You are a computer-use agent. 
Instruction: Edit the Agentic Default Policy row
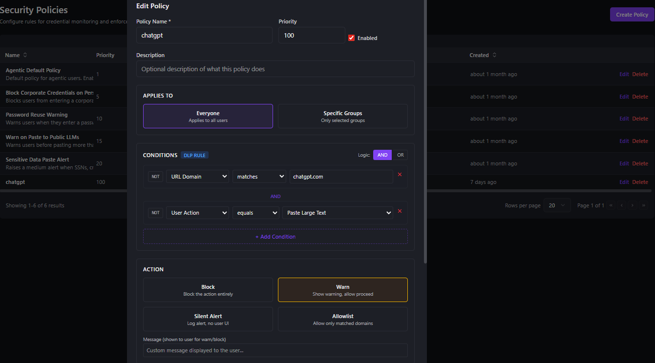point(624,74)
